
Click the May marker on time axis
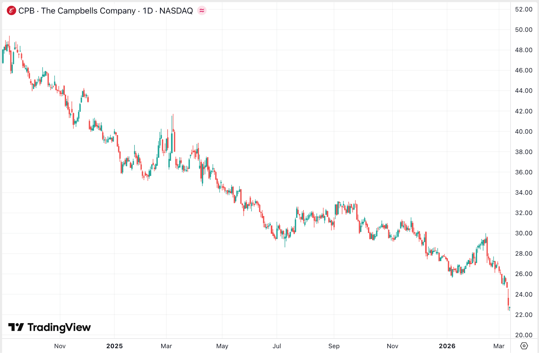(x=222, y=346)
